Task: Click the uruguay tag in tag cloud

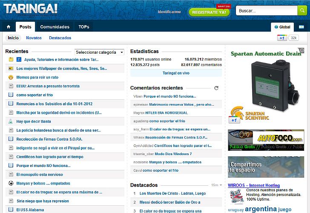Action: (235, 210)
